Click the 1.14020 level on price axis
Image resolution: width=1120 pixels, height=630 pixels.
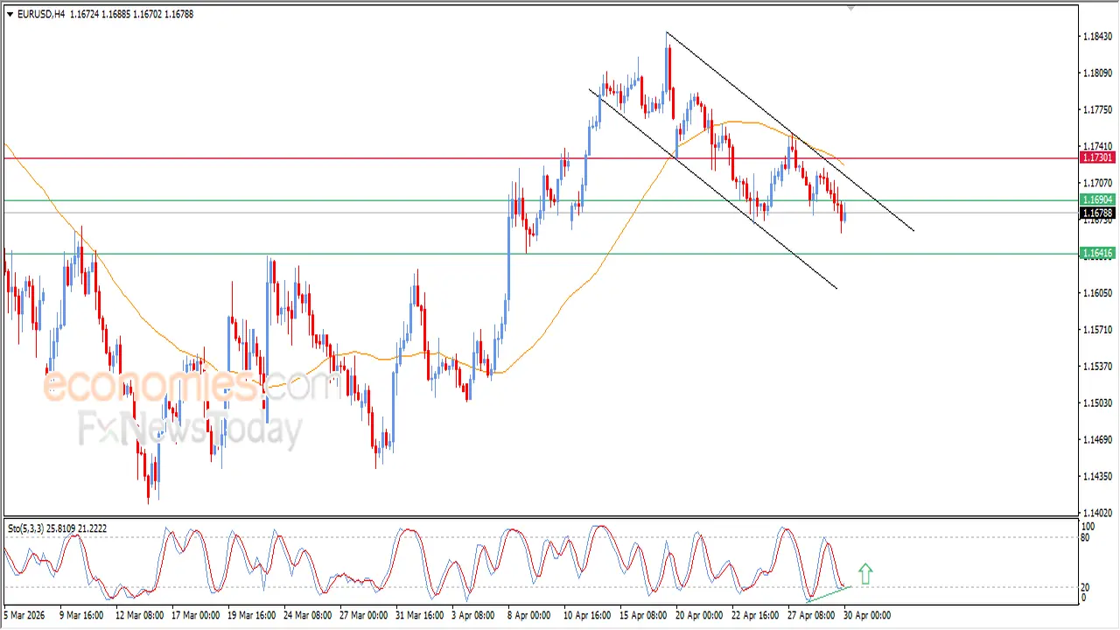1097,513
